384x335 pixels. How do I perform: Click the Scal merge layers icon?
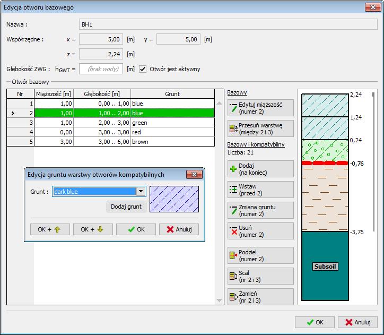pyautogui.click(x=233, y=276)
